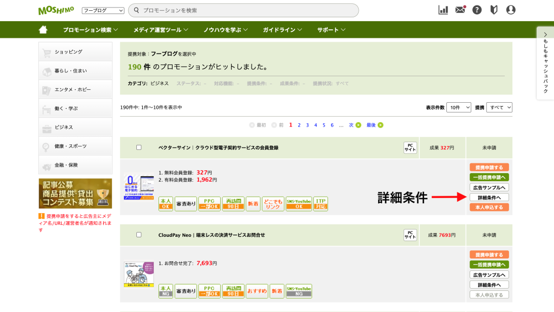This screenshot has height=312, width=554.
Task: Open the フーブログ site selector dropdown
Action: pyautogui.click(x=103, y=10)
